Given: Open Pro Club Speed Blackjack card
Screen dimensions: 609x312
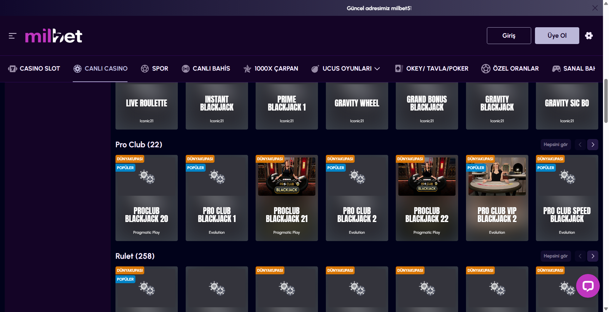Looking at the screenshot, I should point(567,198).
